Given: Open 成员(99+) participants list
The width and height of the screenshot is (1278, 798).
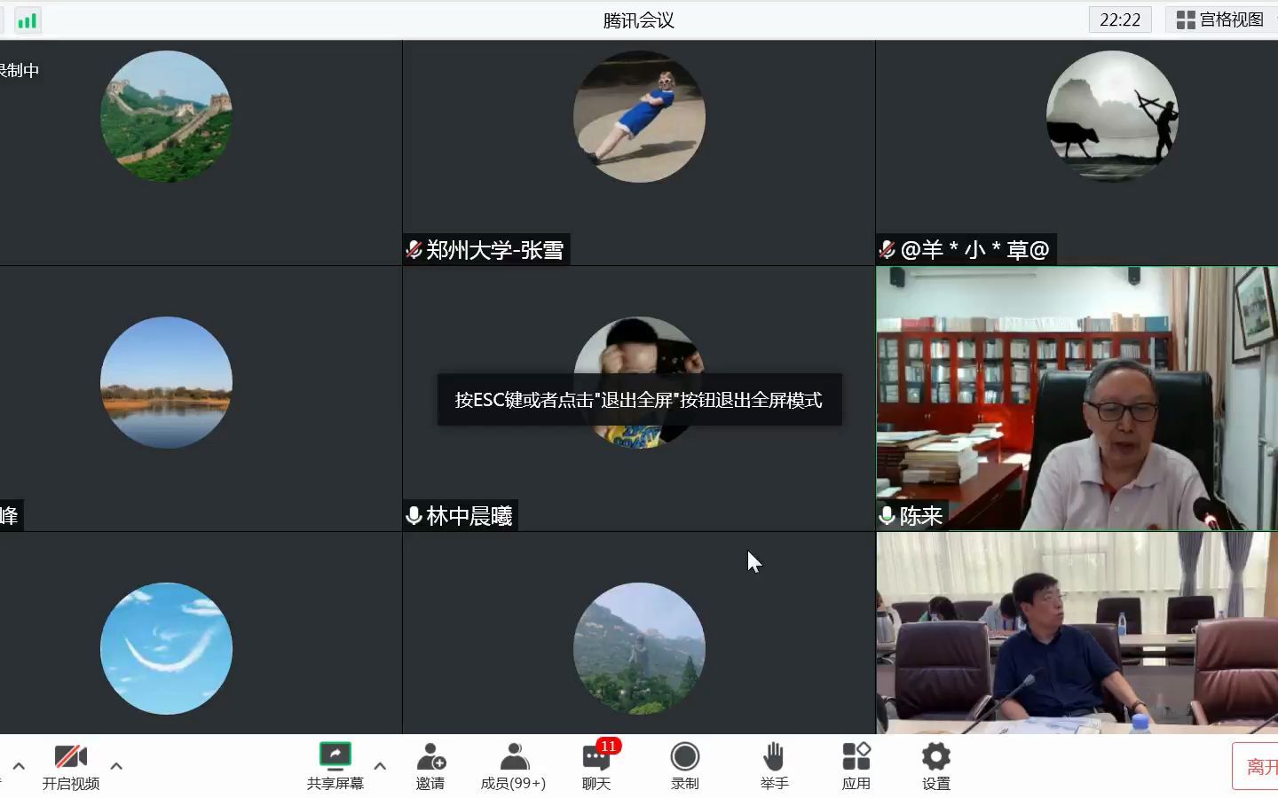Looking at the screenshot, I should (x=513, y=767).
